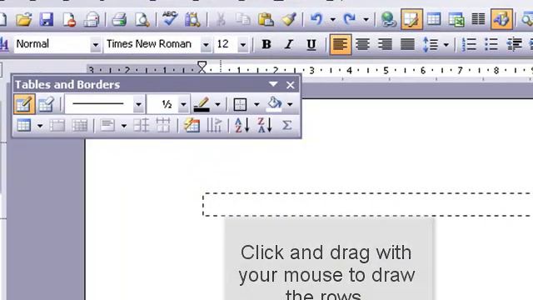Save the document with the floppy disk icon
The height and width of the screenshot is (300, 533).
coord(47,19)
